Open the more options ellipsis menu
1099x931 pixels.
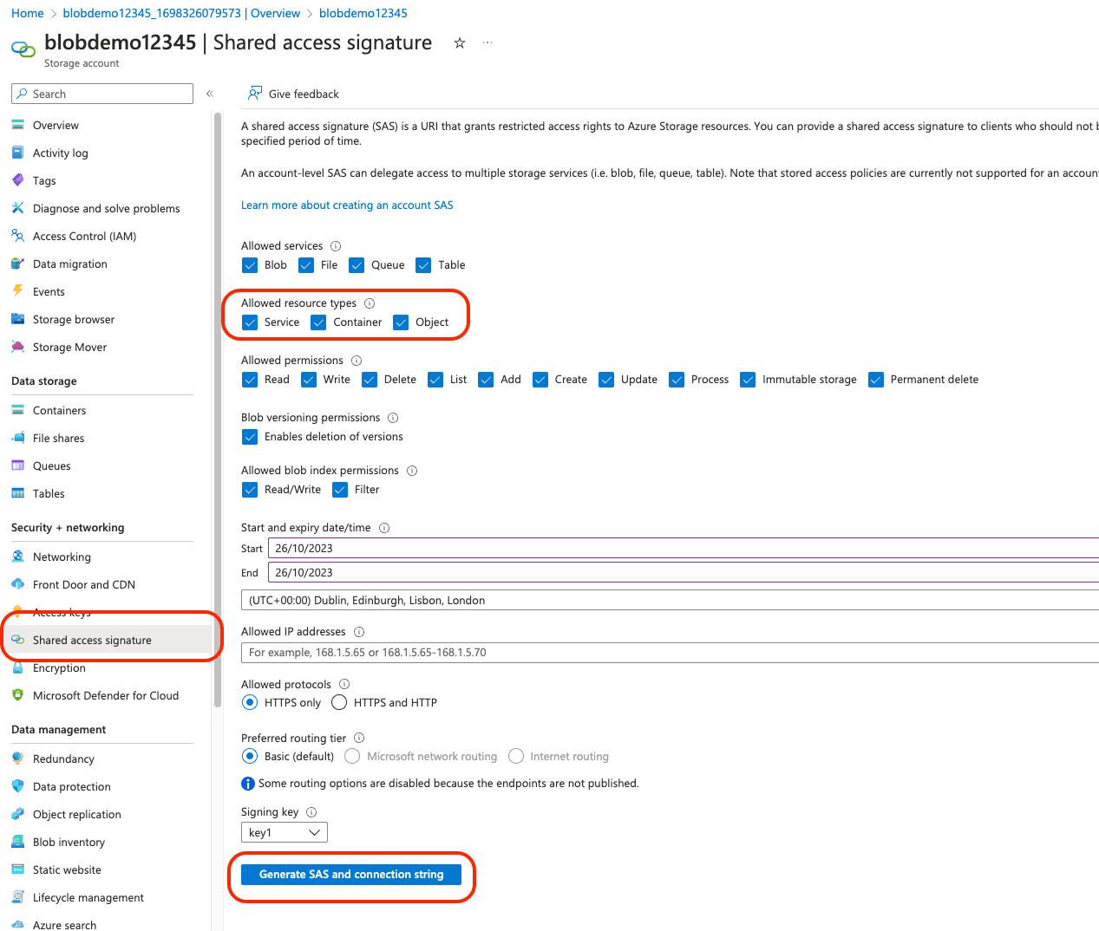coord(487,42)
